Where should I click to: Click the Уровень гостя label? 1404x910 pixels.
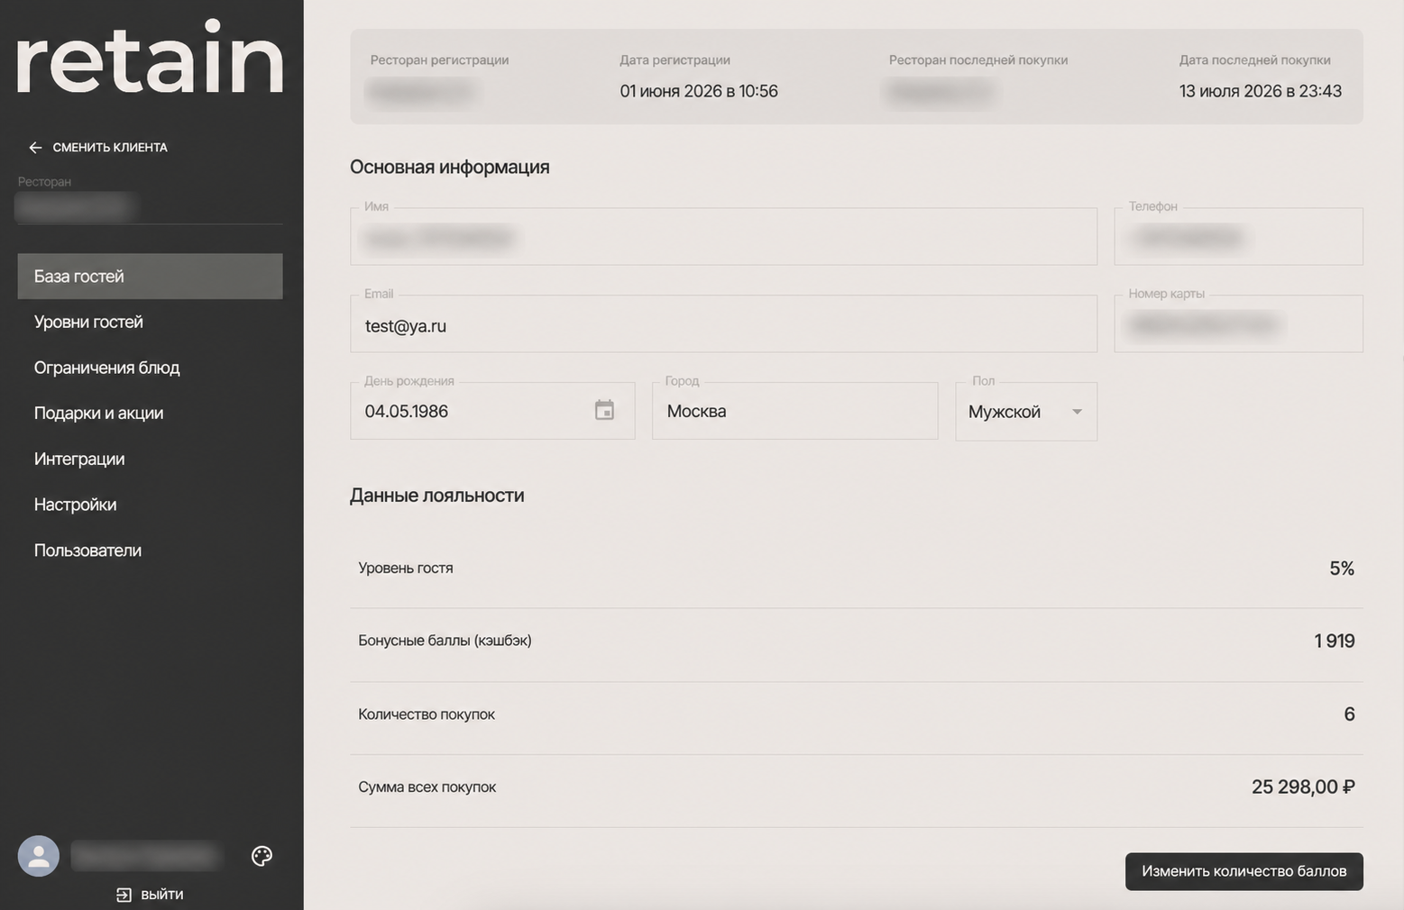[406, 569]
